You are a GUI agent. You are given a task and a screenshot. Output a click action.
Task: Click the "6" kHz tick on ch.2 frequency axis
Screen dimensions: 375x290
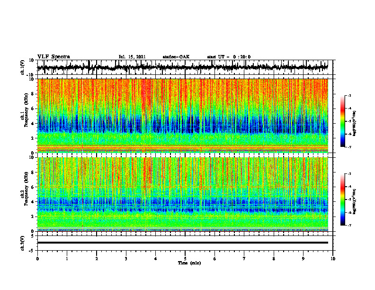pos(33,187)
